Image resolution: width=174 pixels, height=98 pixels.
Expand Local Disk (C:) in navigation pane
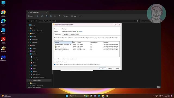(29, 74)
